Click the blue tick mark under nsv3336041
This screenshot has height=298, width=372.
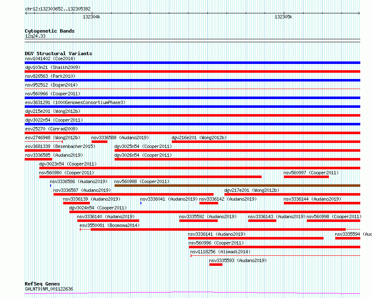[x=141, y=203]
